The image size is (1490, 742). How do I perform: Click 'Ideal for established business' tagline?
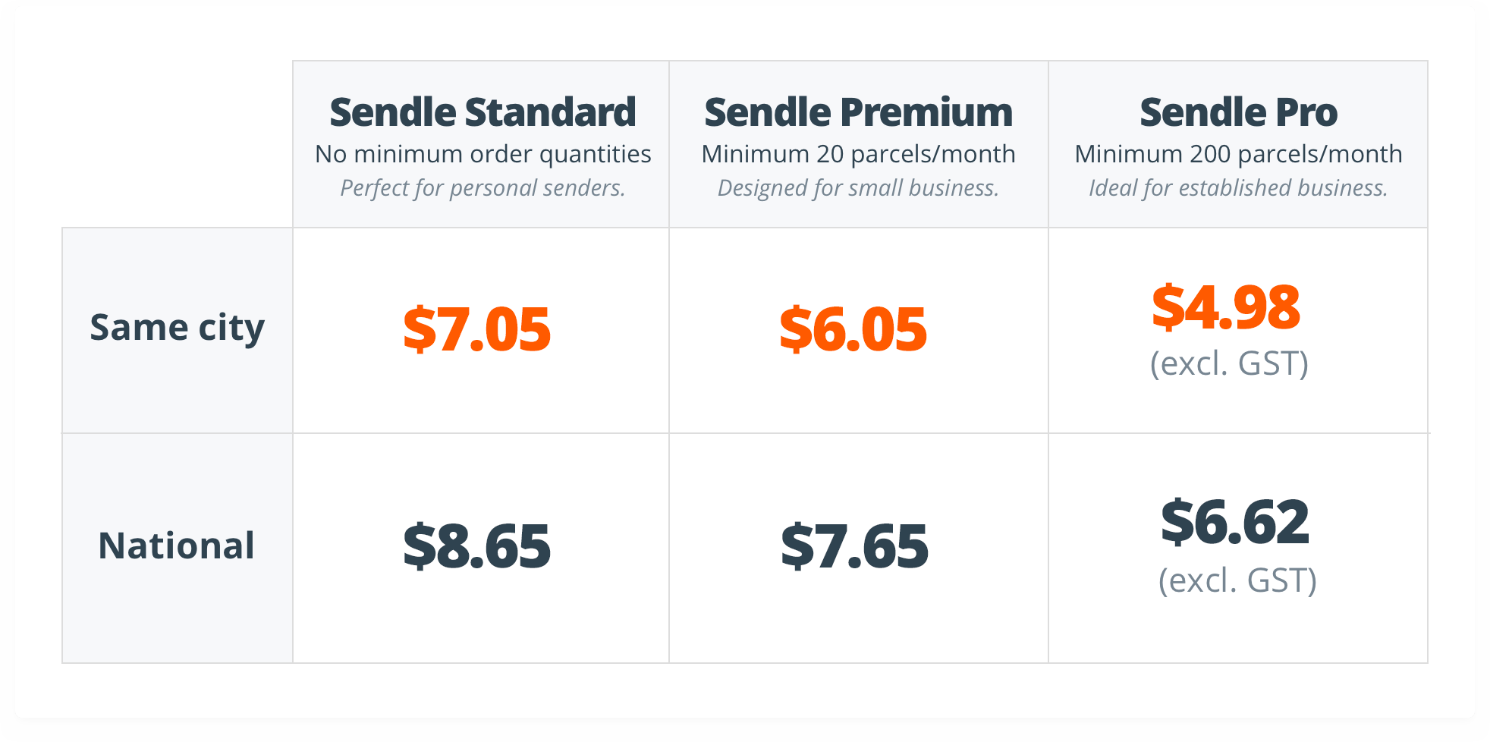coord(1238,188)
